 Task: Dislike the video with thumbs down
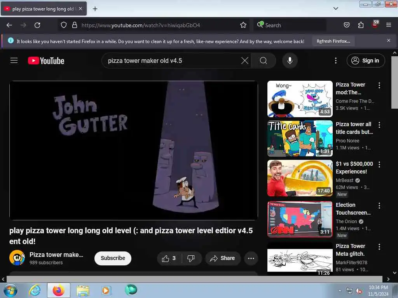(x=191, y=258)
